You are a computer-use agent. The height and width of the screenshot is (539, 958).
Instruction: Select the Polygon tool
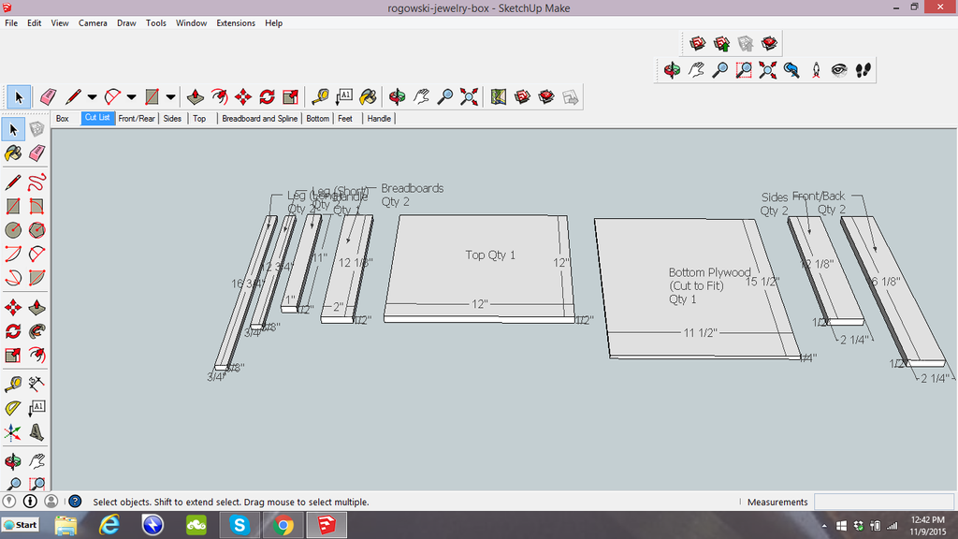click(x=36, y=230)
